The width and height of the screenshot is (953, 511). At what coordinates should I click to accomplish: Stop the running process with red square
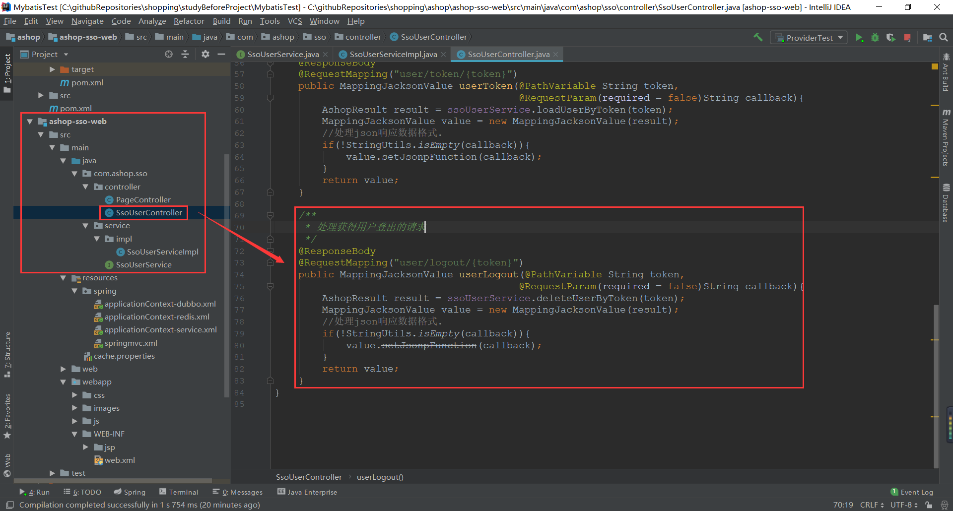[x=907, y=38]
